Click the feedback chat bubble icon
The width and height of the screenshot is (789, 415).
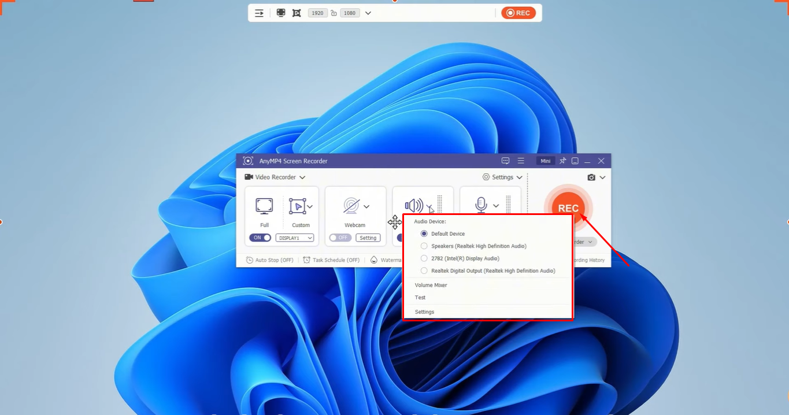pos(505,161)
